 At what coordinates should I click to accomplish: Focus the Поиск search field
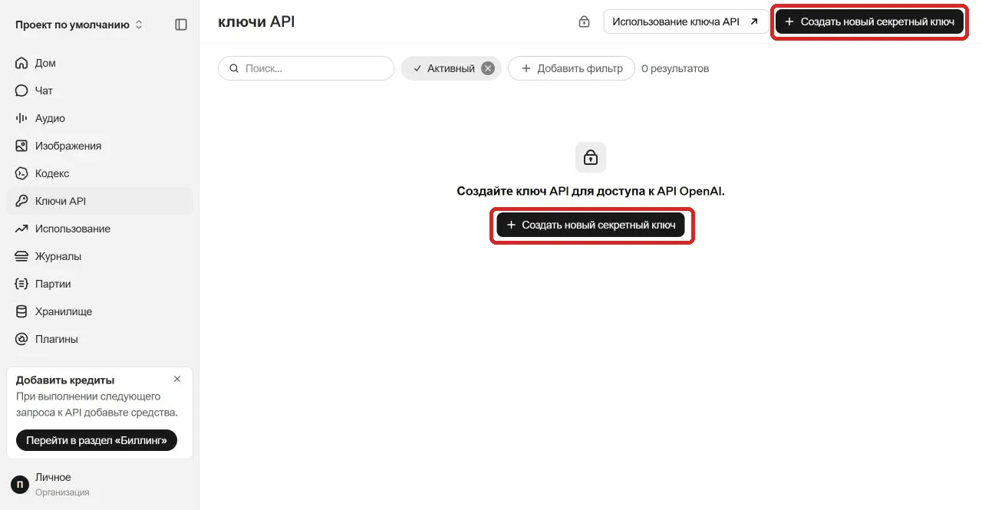tap(306, 68)
